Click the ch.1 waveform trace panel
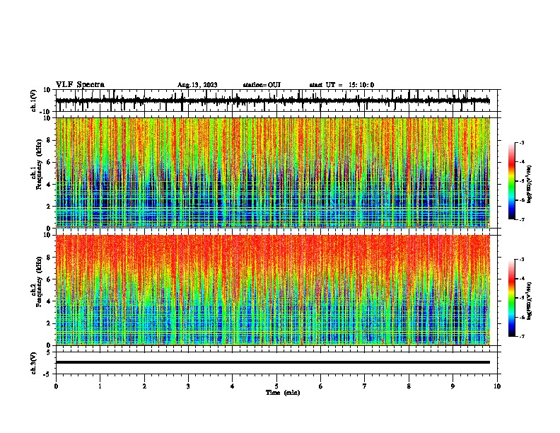560x433 pixels. coord(276,100)
